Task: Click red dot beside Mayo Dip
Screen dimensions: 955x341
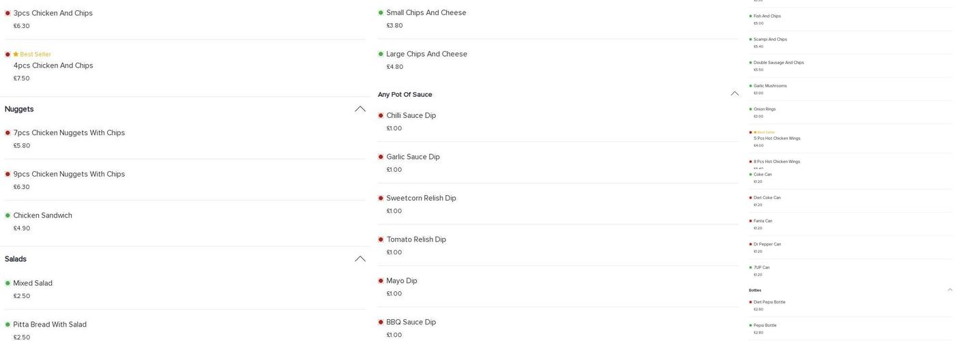Action: pyautogui.click(x=381, y=281)
